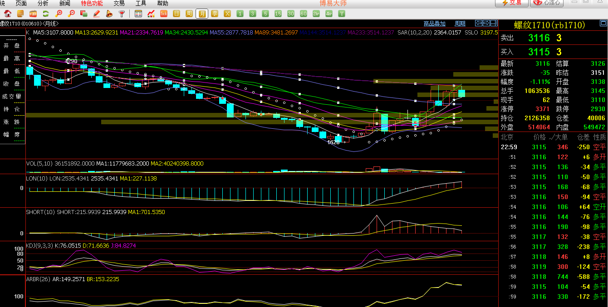Screen dimensions: 608x307
Task: Toggle the side panel layout icon
Action: (x=493, y=23)
